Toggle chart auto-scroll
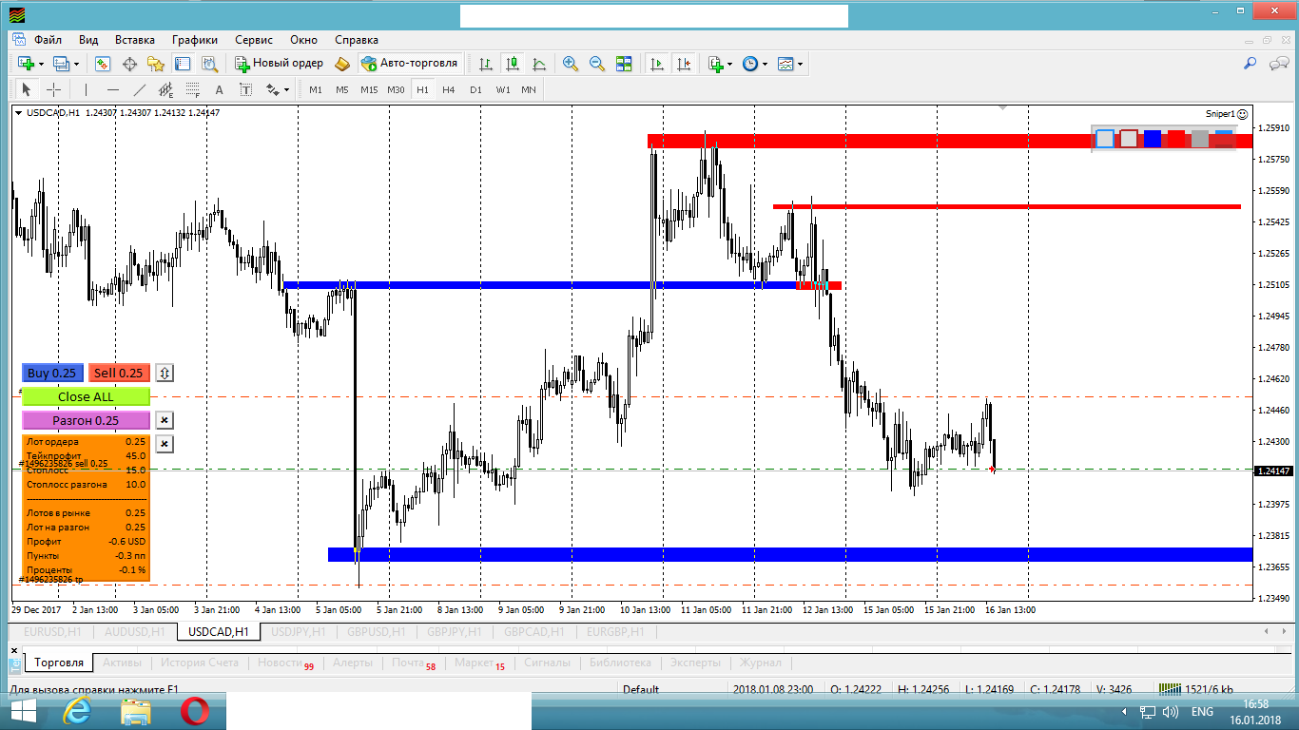The height and width of the screenshot is (730, 1299). click(x=656, y=64)
